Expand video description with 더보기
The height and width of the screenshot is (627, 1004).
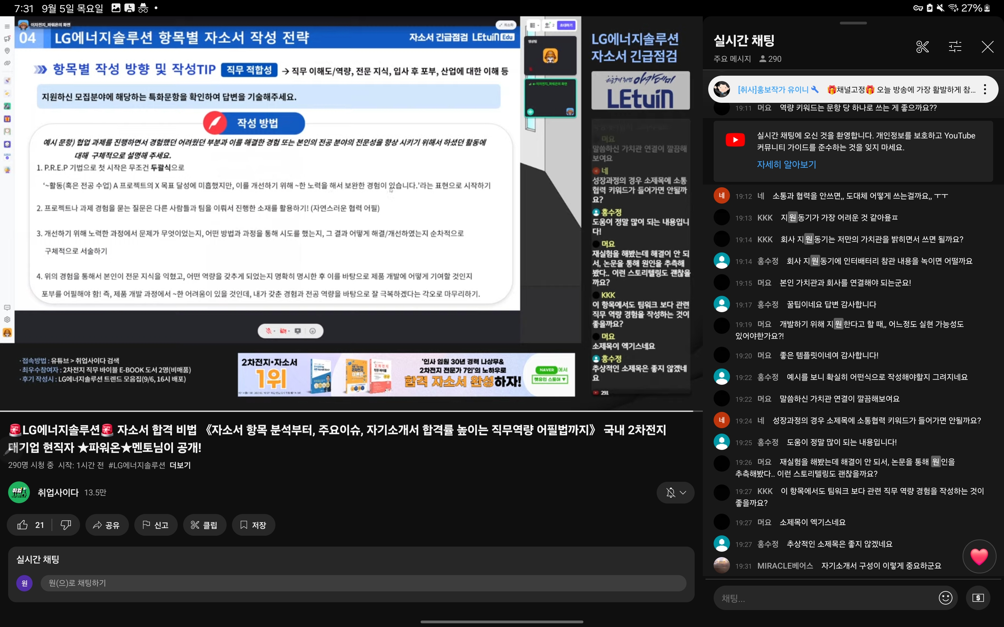[180, 465]
